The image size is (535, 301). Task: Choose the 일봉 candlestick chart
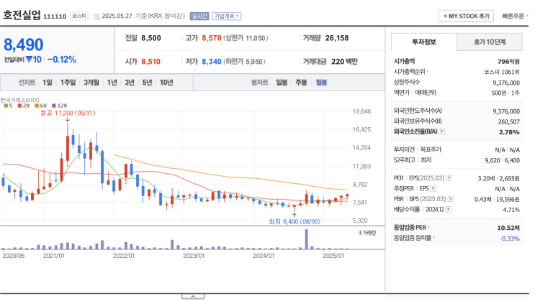[282, 83]
